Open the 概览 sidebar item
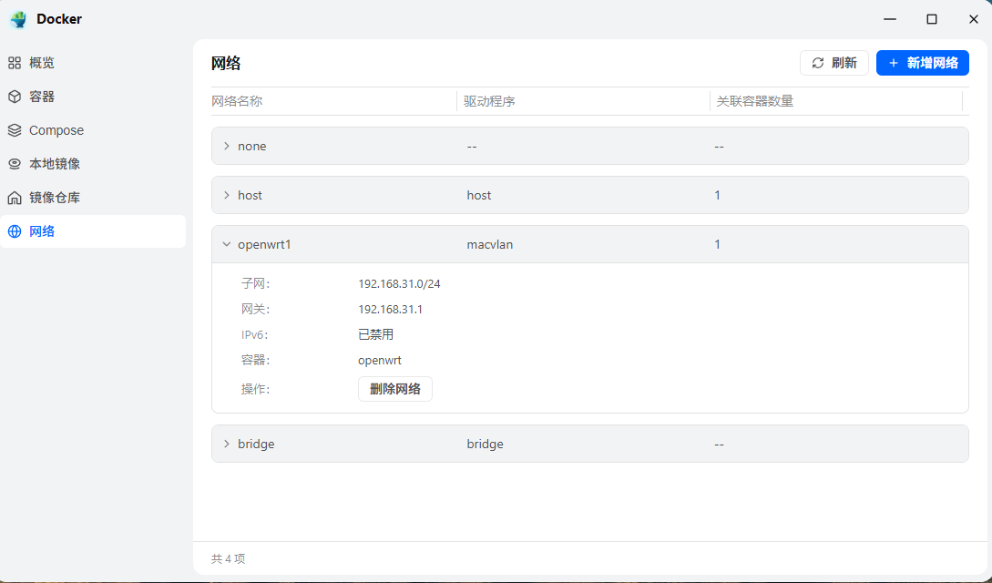992x583 pixels. 93,63
